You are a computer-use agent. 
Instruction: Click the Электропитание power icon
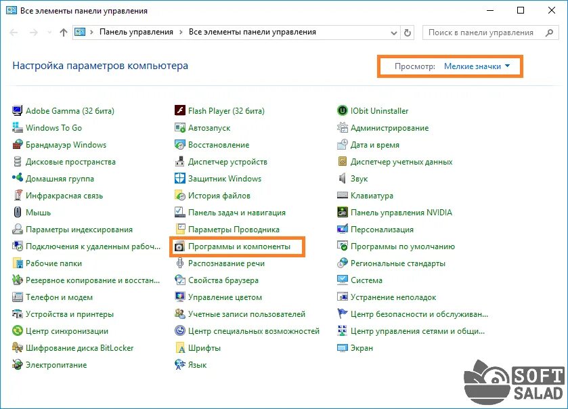pos(17,365)
